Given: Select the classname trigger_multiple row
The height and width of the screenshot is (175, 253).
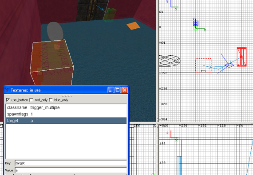Looking at the screenshot, I should pos(66,107).
